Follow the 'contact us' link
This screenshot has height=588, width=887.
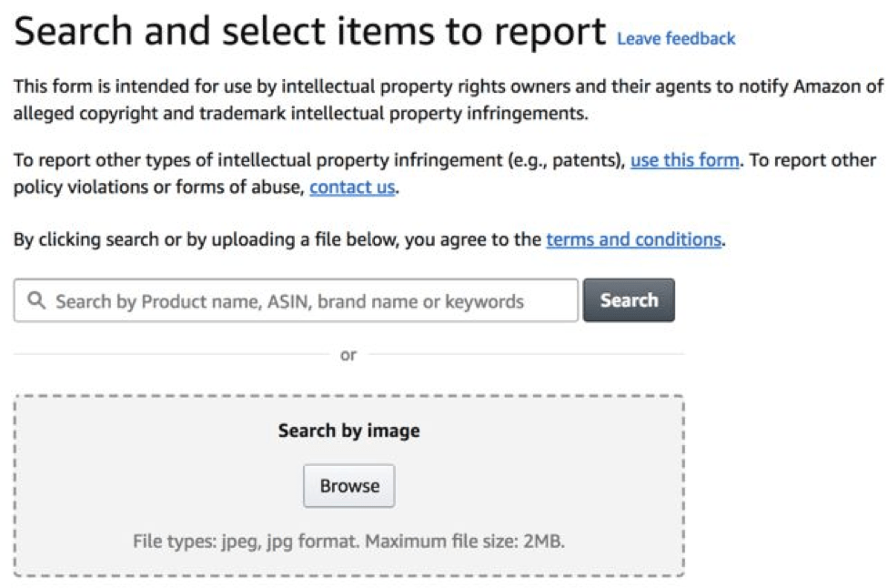[352, 187]
